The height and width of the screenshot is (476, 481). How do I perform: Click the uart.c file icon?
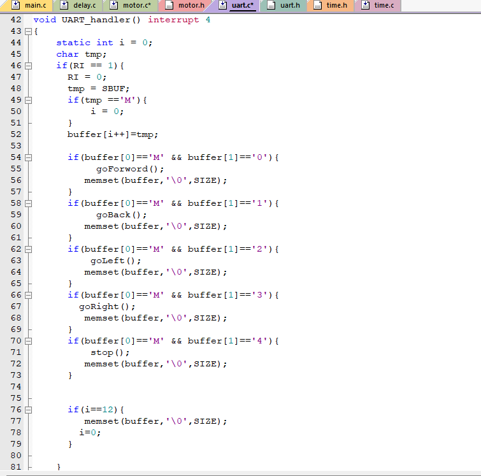click(x=223, y=5)
